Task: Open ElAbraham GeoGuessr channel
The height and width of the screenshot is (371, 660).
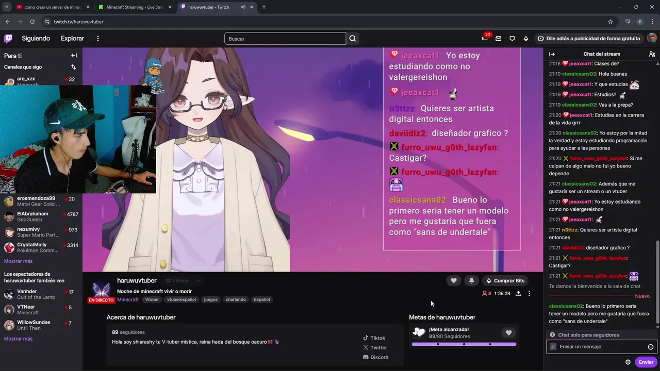Action: (41, 216)
